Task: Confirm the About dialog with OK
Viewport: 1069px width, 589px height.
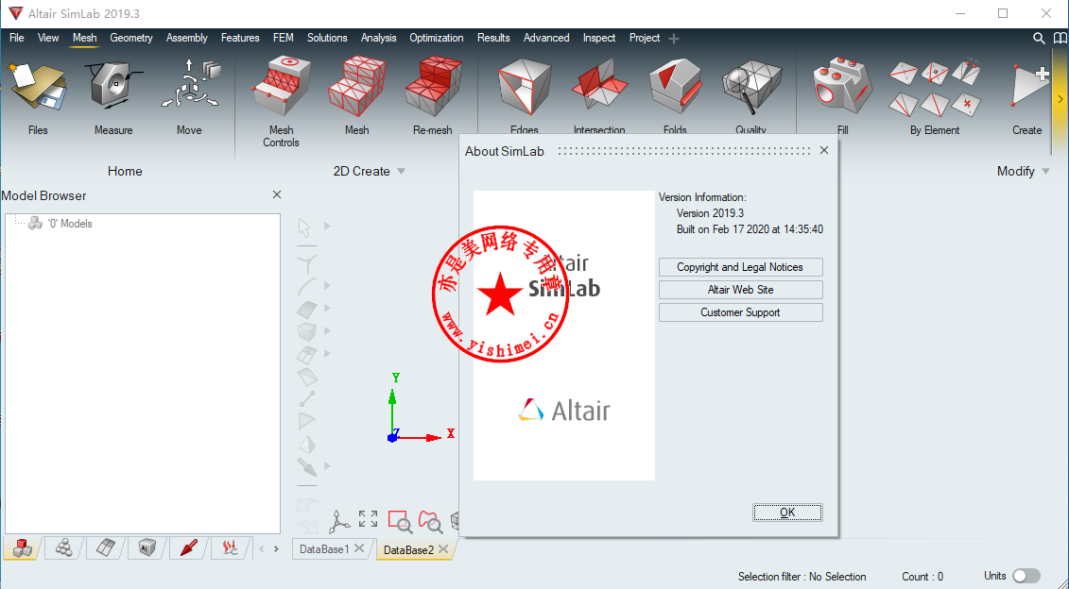Action: (x=787, y=513)
